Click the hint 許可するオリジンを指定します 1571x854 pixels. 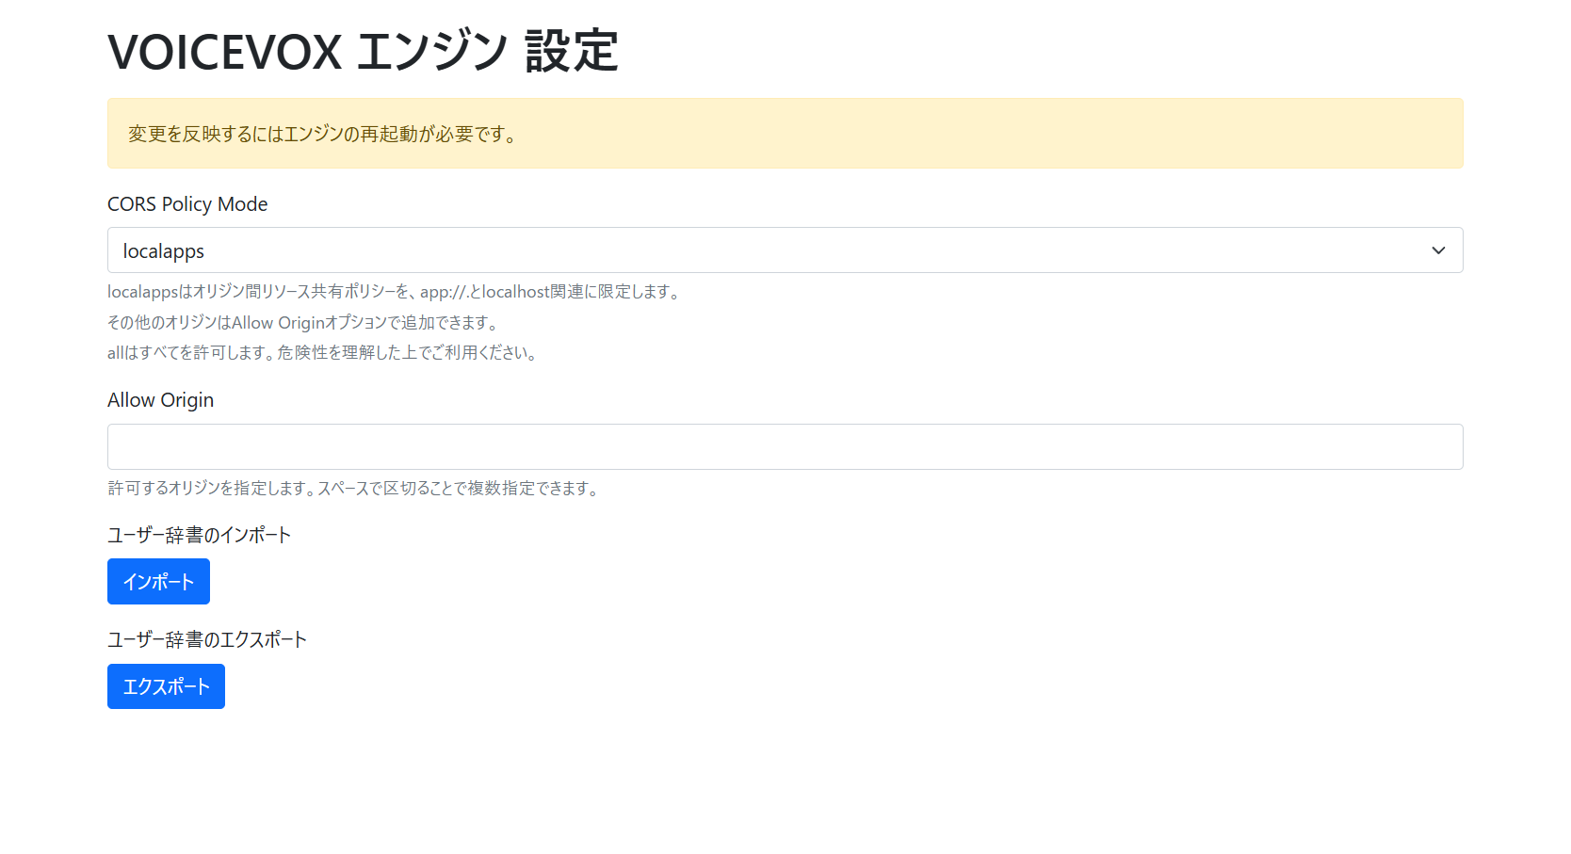(x=353, y=488)
